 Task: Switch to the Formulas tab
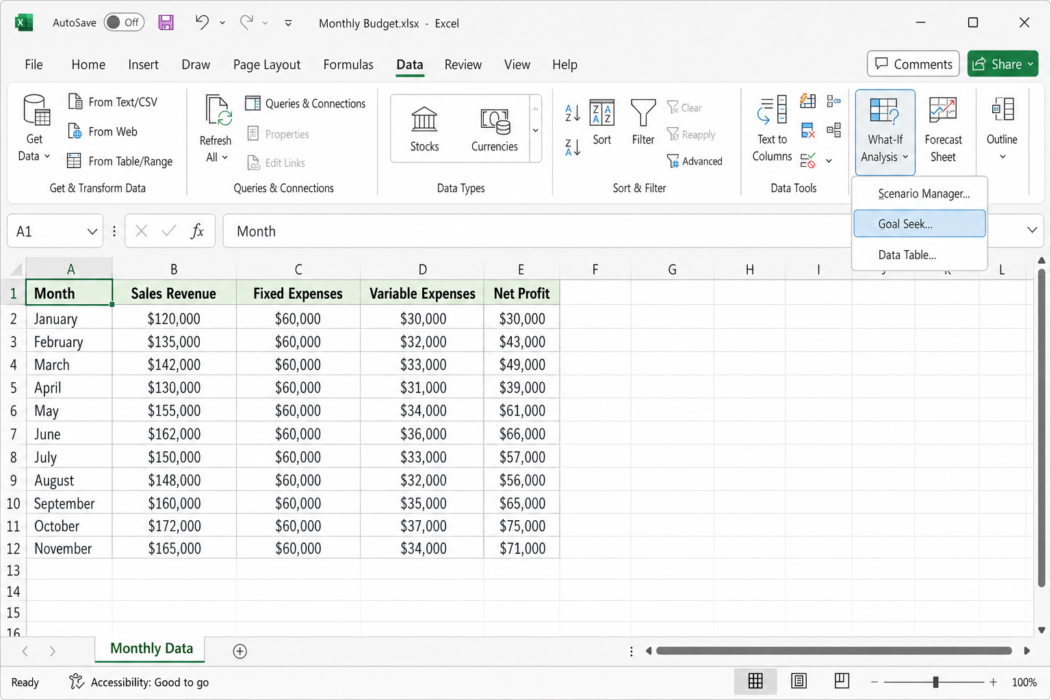(348, 64)
